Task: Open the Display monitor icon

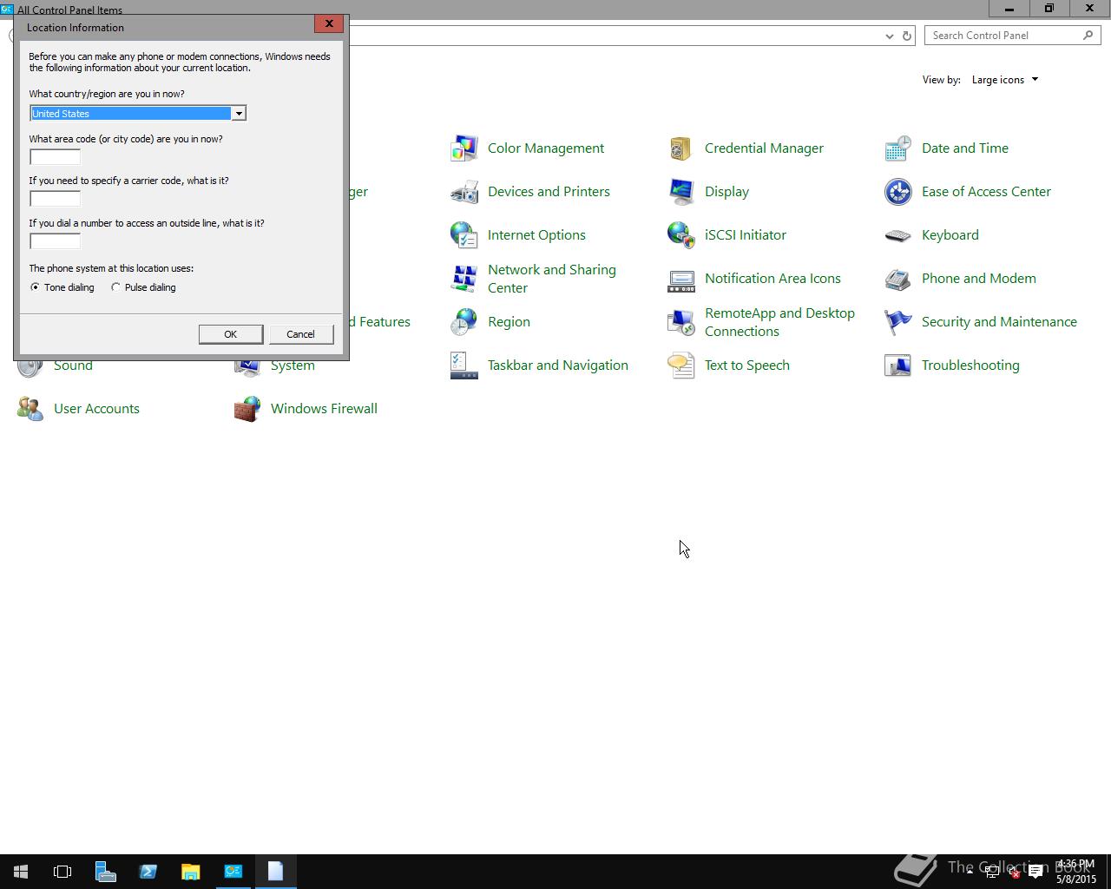Action: [x=681, y=192]
